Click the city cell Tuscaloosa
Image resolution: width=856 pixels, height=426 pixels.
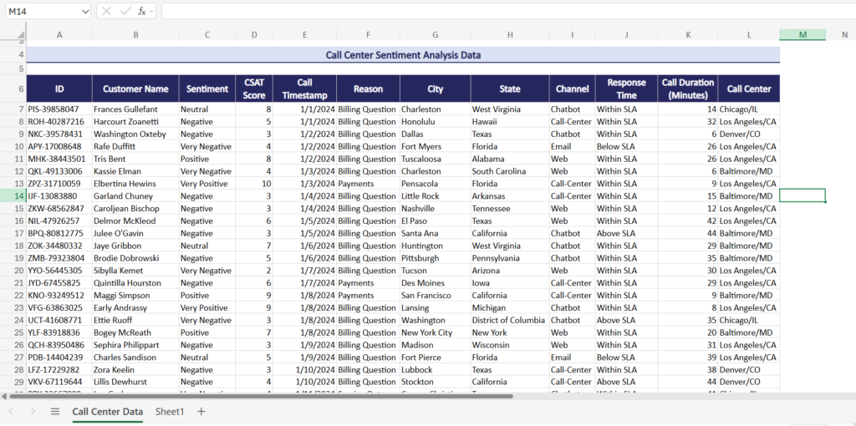pyautogui.click(x=435, y=159)
